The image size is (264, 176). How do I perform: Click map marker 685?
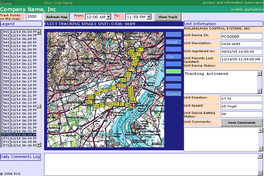131,92
